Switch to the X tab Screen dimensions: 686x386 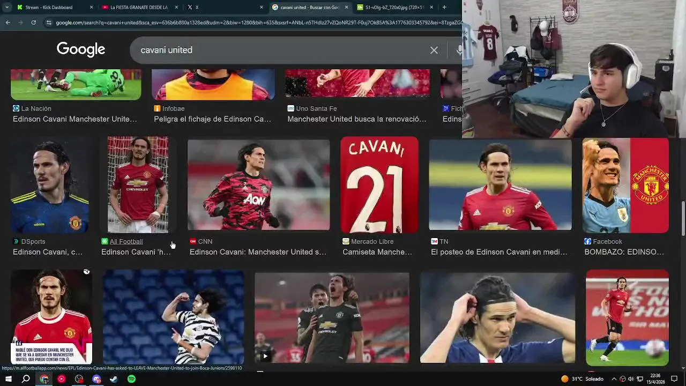[x=225, y=8]
